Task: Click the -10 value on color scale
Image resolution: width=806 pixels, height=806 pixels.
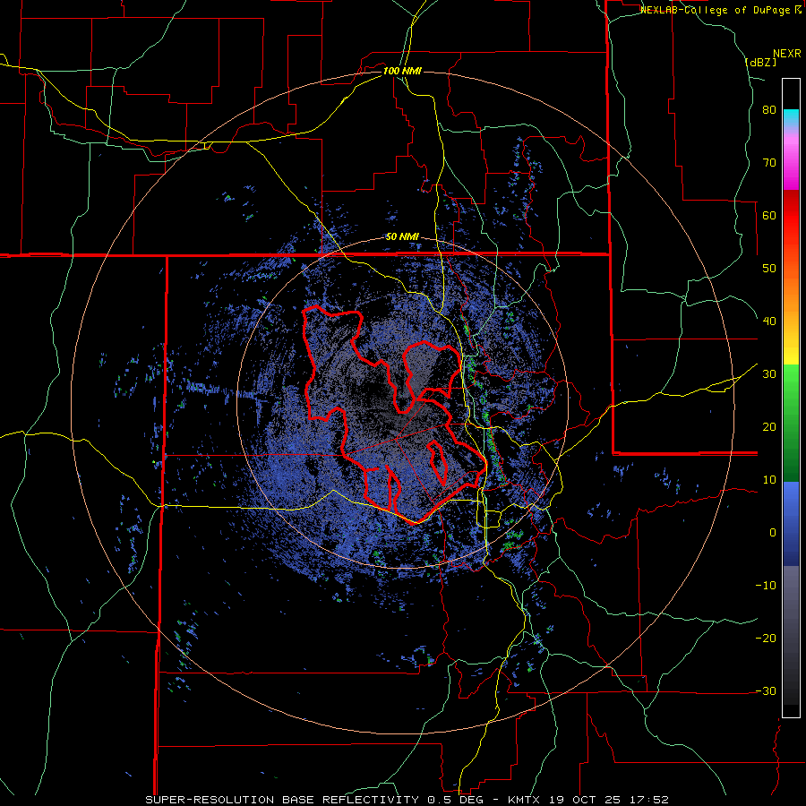Action: click(x=766, y=586)
